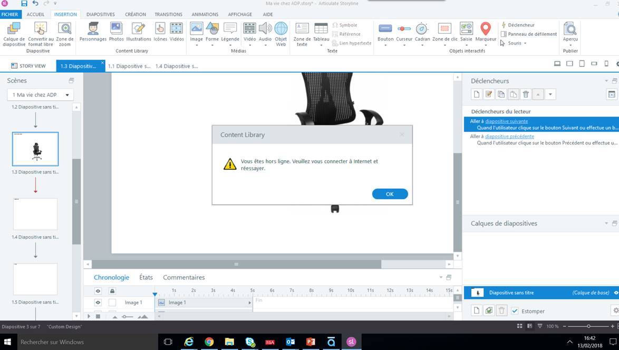Save project with the floppy disk icon
This screenshot has width=619, height=350.
pos(24,4)
